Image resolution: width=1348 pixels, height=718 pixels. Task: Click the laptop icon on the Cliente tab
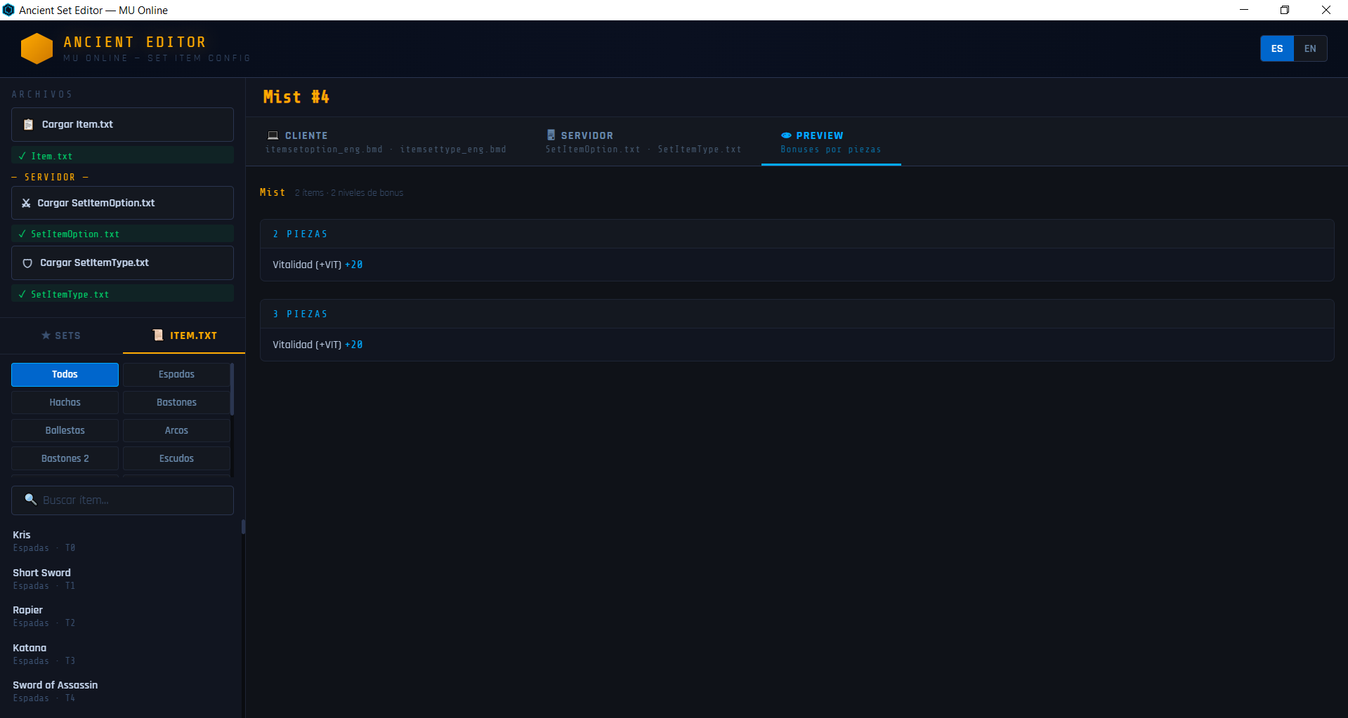coord(273,135)
